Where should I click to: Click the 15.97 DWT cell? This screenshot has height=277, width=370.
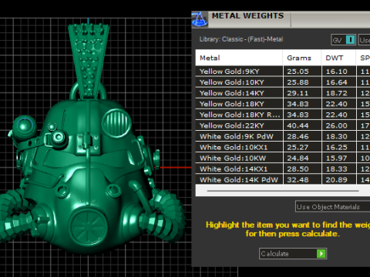(x=339, y=158)
